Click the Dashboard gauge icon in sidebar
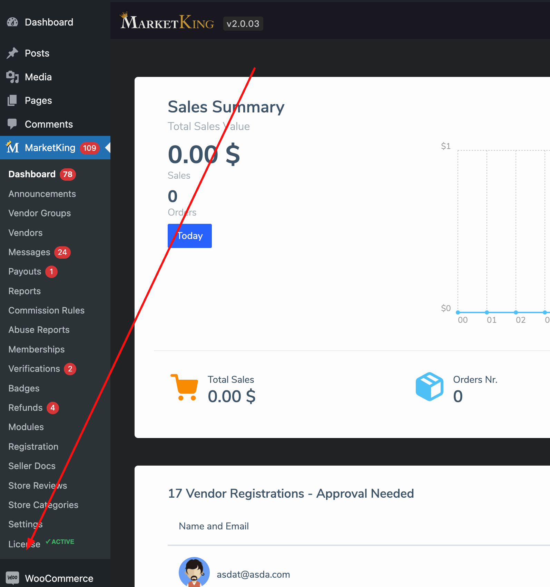This screenshot has width=550, height=587. pyautogui.click(x=12, y=22)
